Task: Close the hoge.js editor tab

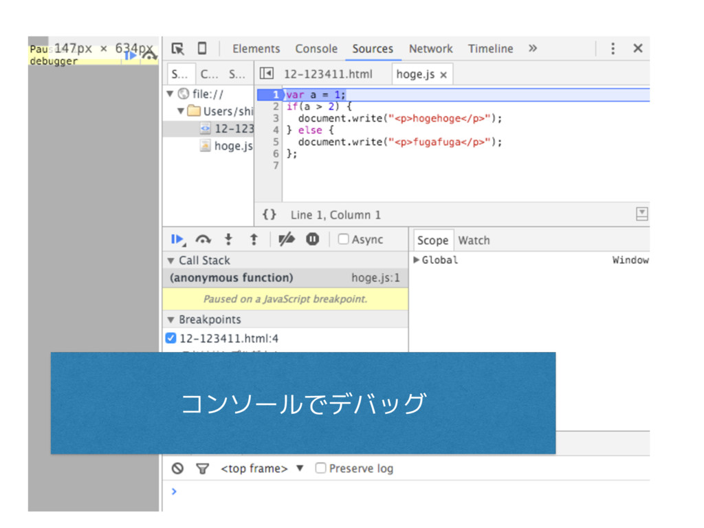Action: click(x=443, y=75)
